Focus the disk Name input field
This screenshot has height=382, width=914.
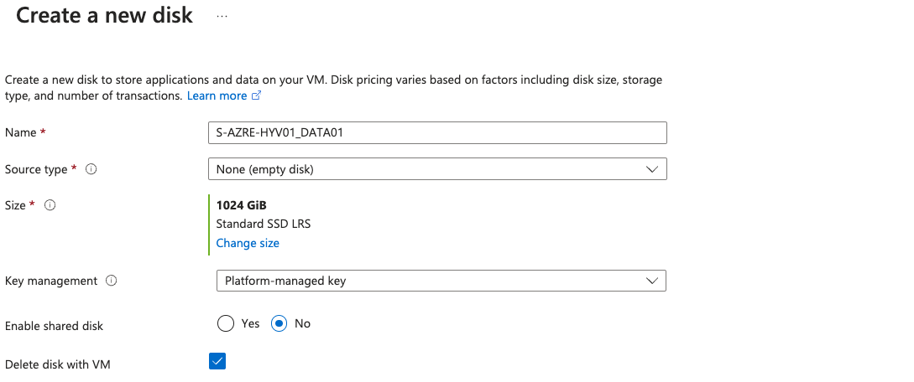(x=436, y=133)
